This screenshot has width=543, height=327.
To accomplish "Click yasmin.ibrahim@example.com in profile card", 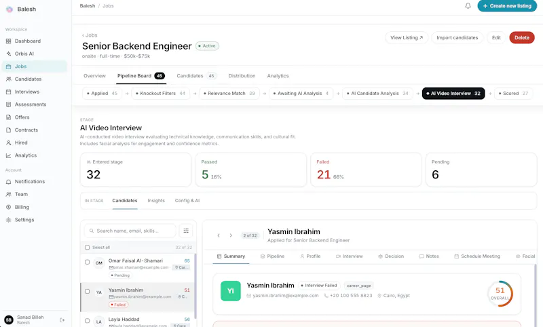I will (285, 296).
